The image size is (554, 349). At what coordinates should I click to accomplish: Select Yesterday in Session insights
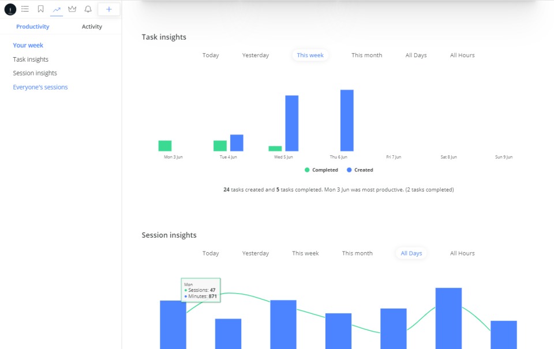coord(256,253)
